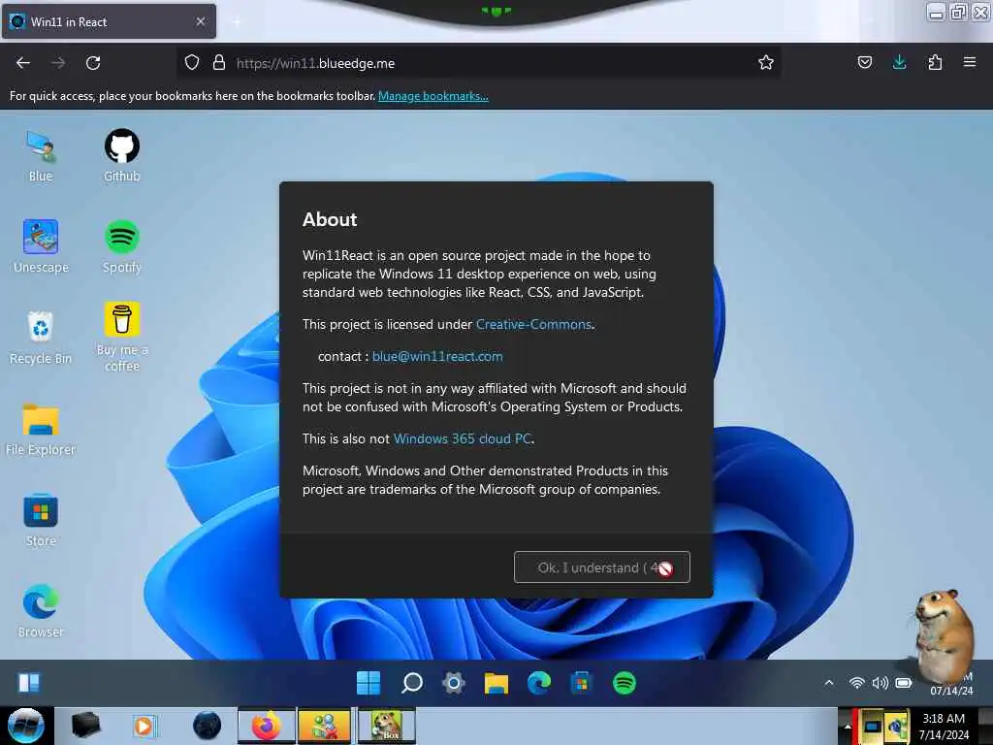Image resolution: width=993 pixels, height=745 pixels.
Task: Open the Recycle Bin on the desktop
Action: click(41, 337)
